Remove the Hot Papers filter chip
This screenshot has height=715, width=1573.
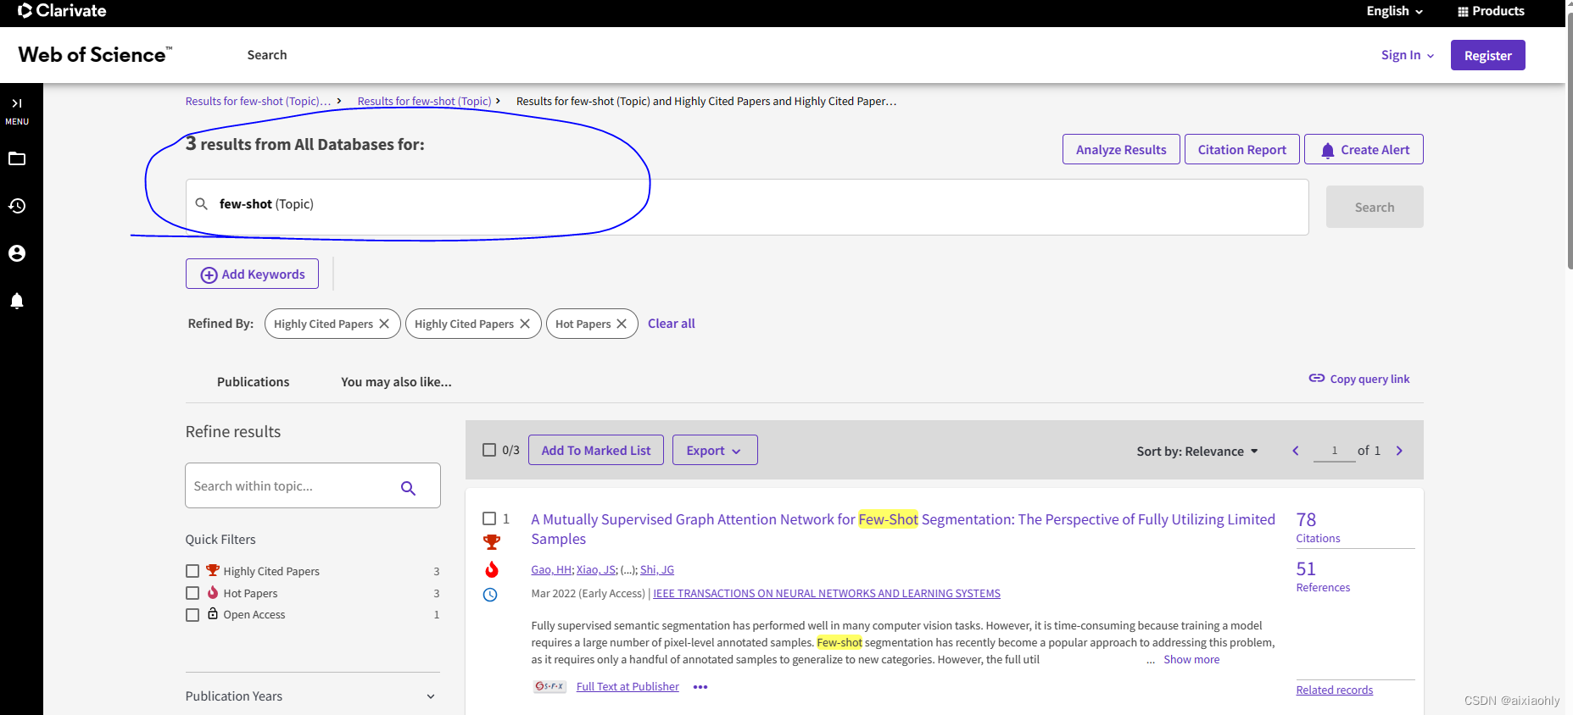tap(622, 324)
